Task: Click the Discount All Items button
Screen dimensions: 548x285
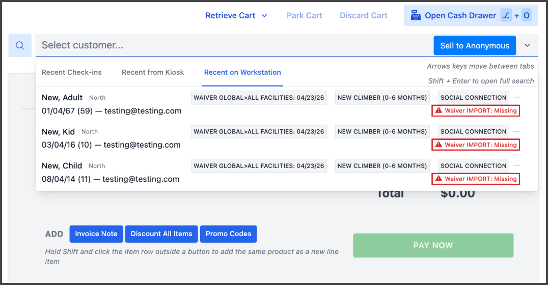Action: coord(161,234)
